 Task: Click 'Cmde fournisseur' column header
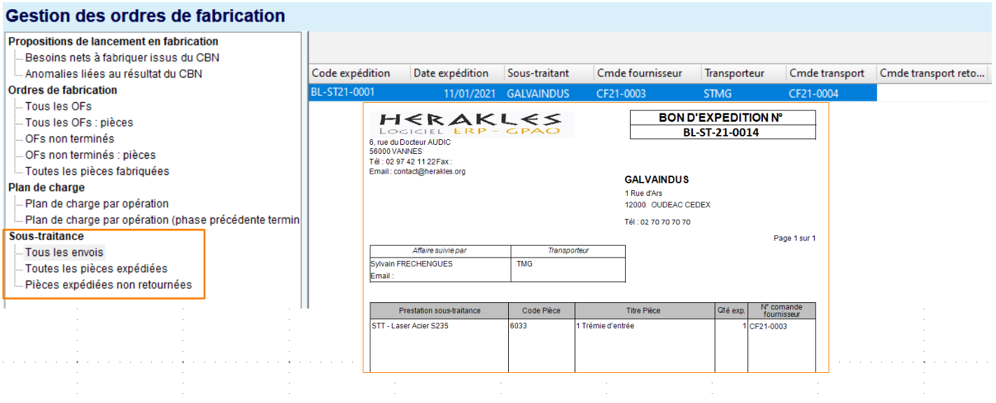click(639, 73)
